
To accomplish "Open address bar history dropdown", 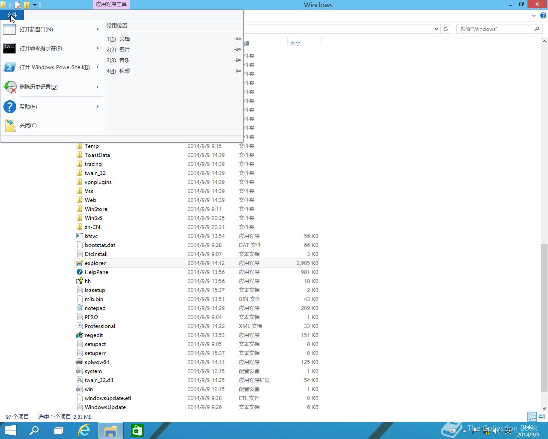I will (x=436, y=29).
